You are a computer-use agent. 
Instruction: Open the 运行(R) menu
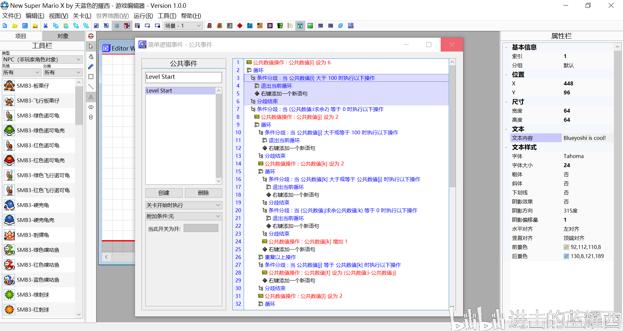(143, 16)
